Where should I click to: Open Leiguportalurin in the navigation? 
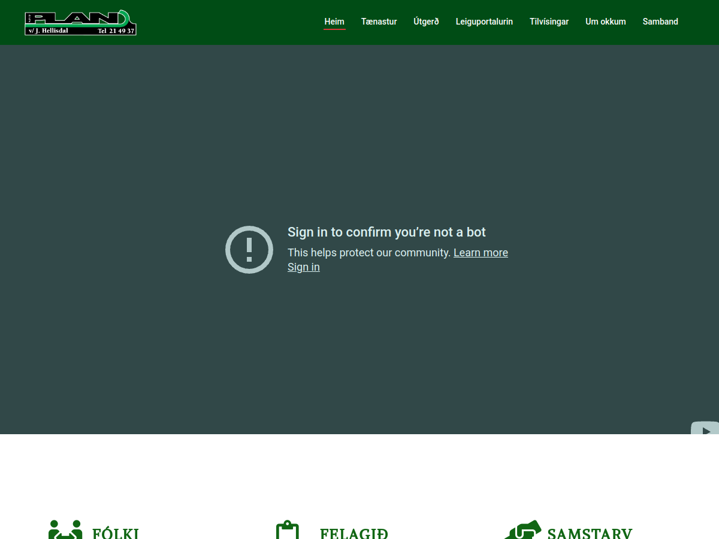pos(484,22)
